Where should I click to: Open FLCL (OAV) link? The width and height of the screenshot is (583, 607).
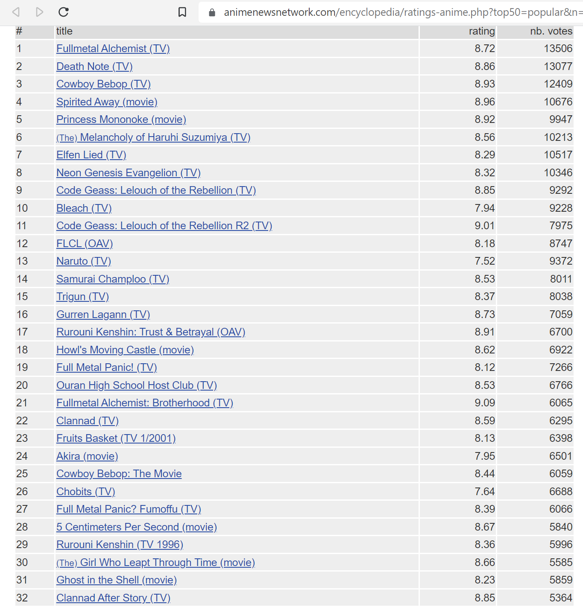tap(85, 244)
